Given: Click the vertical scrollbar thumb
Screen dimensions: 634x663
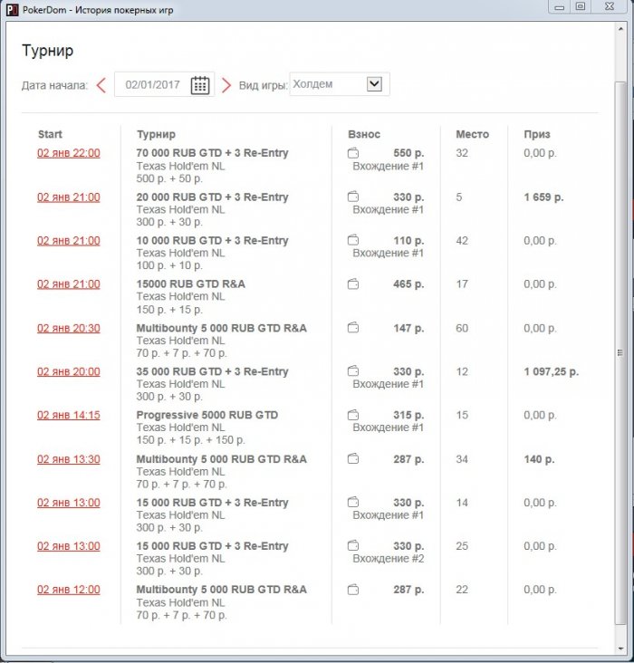Looking at the screenshot, I should pos(620,352).
